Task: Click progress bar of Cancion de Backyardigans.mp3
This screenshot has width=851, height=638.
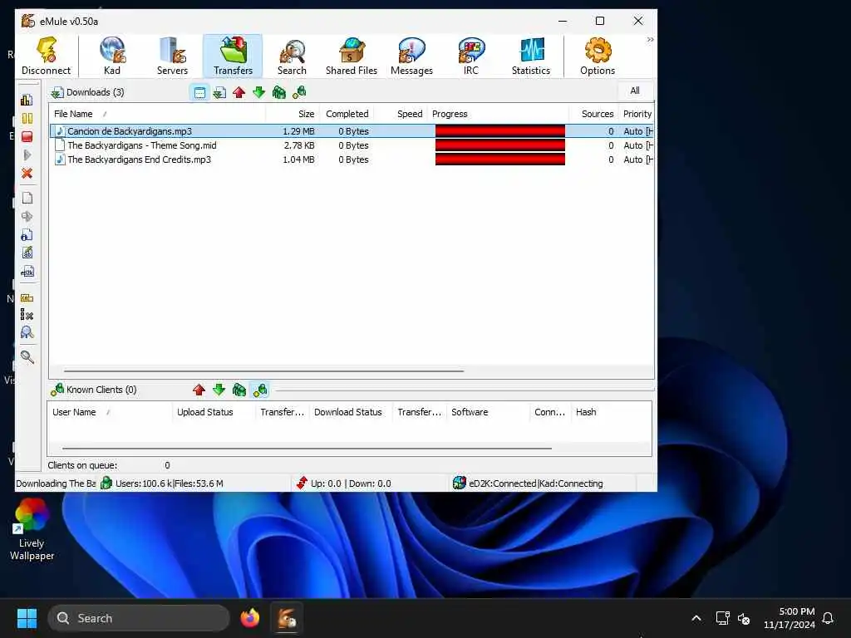Action: [x=499, y=131]
